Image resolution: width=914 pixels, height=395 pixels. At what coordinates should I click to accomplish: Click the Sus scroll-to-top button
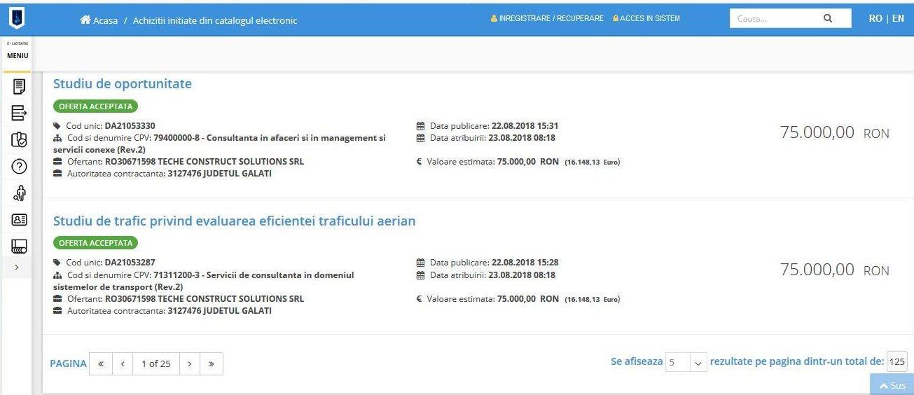click(x=892, y=385)
